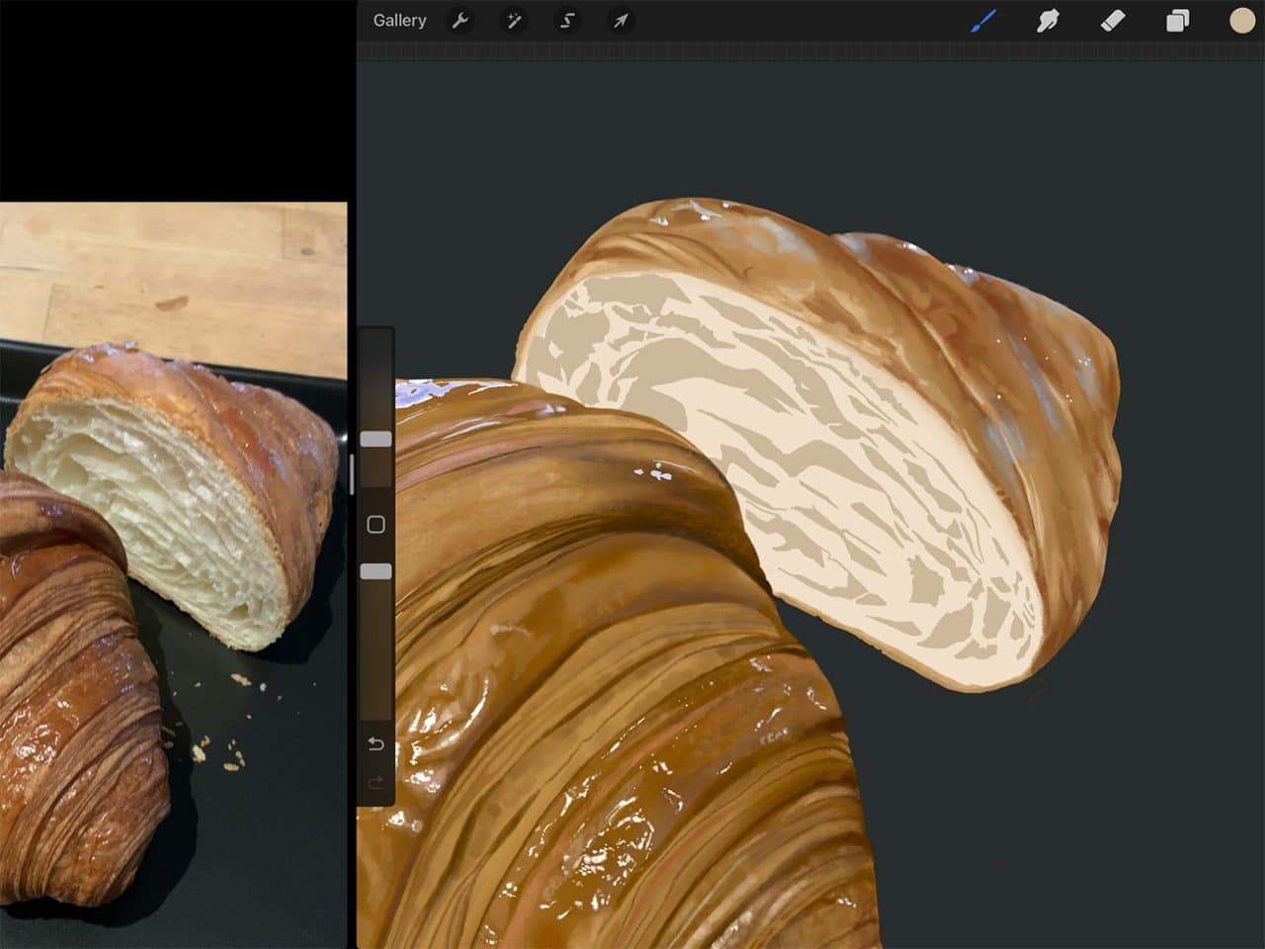Activate the Selection tool (S icon)

click(567, 21)
